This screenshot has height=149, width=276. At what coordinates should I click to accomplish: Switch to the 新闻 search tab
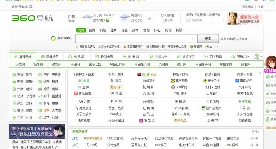(92, 30)
